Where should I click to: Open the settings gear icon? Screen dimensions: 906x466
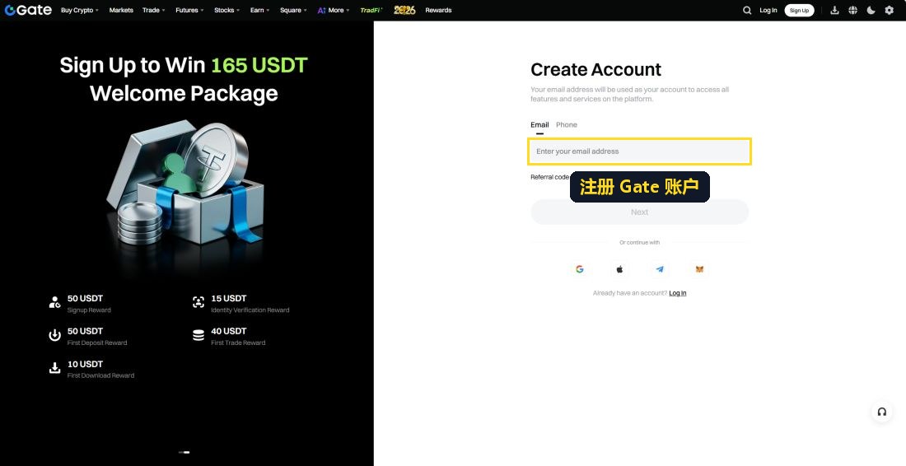point(890,11)
